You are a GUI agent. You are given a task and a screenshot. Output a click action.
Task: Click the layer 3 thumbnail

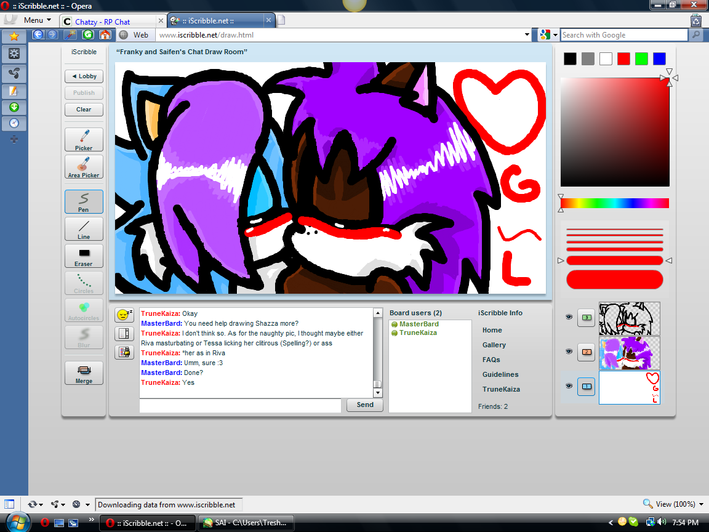coord(630,319)
